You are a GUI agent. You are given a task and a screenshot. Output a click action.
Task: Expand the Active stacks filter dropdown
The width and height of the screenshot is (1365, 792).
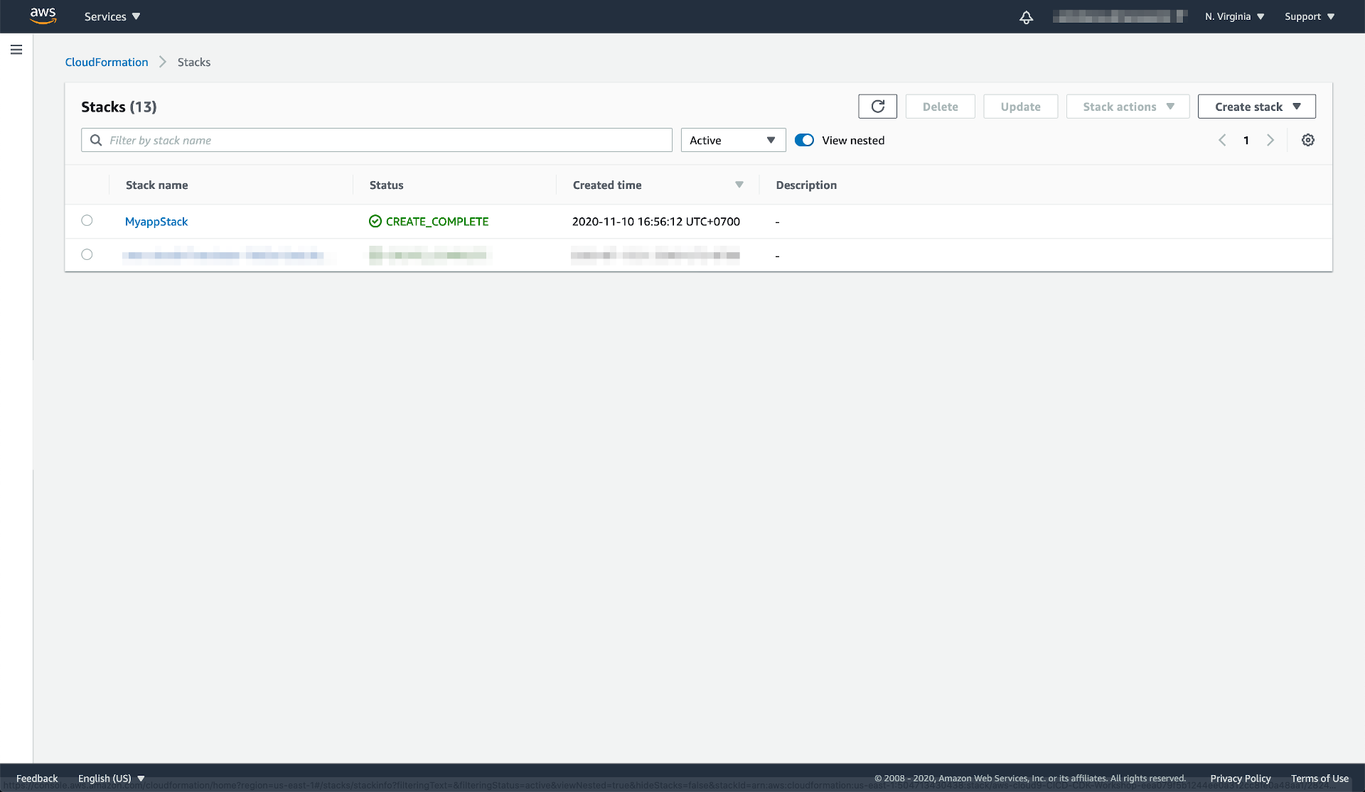click(732, 139)
